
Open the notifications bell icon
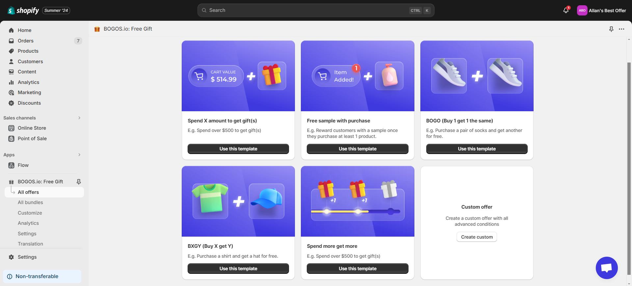(x=566, y=10)
